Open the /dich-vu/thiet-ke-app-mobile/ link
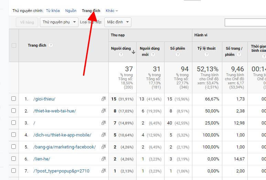 tap(62, 135)
